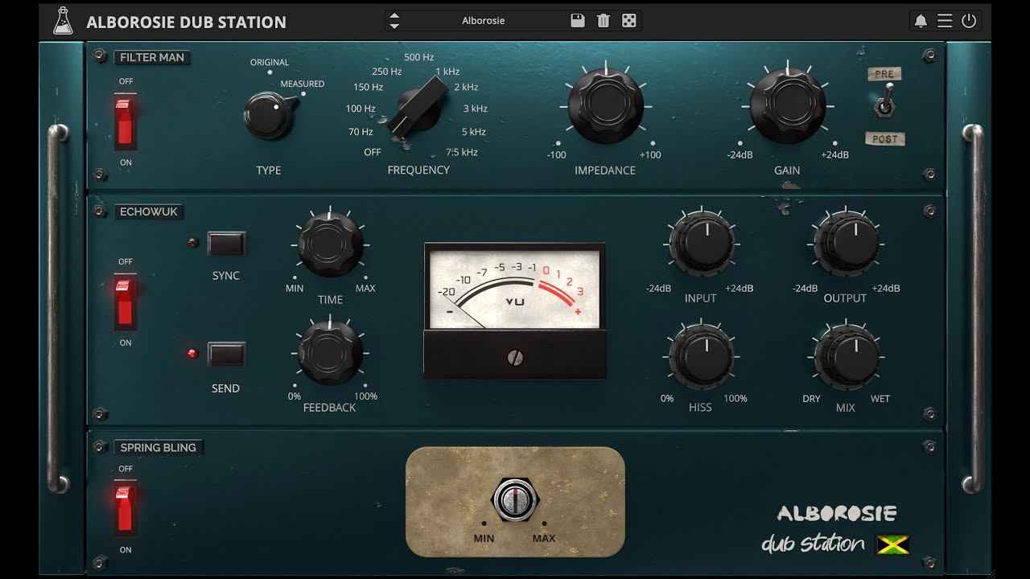
Task: Toggle the Echowuk red power switch
Action: tap(125, 302)
